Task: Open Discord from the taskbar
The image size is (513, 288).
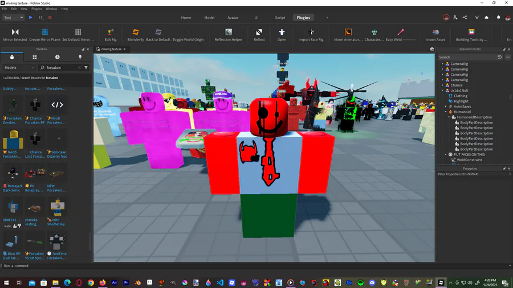Action: click(x=372, y=282)
